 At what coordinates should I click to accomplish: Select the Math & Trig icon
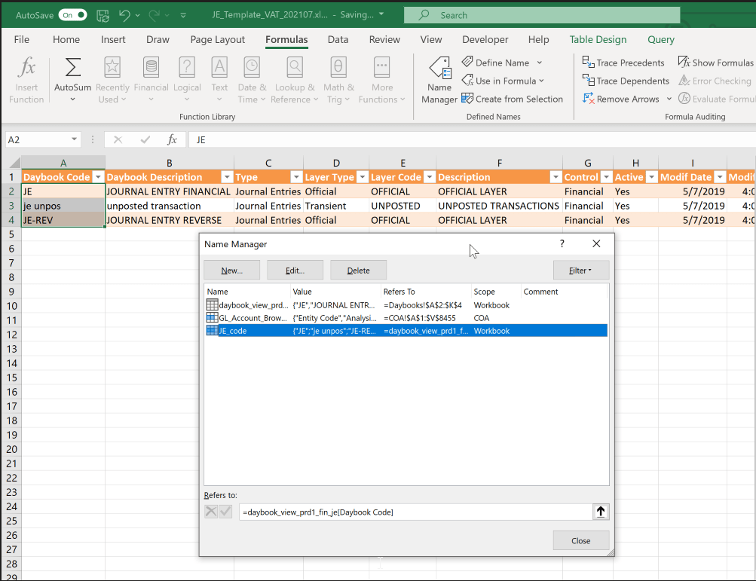[338, 75]
